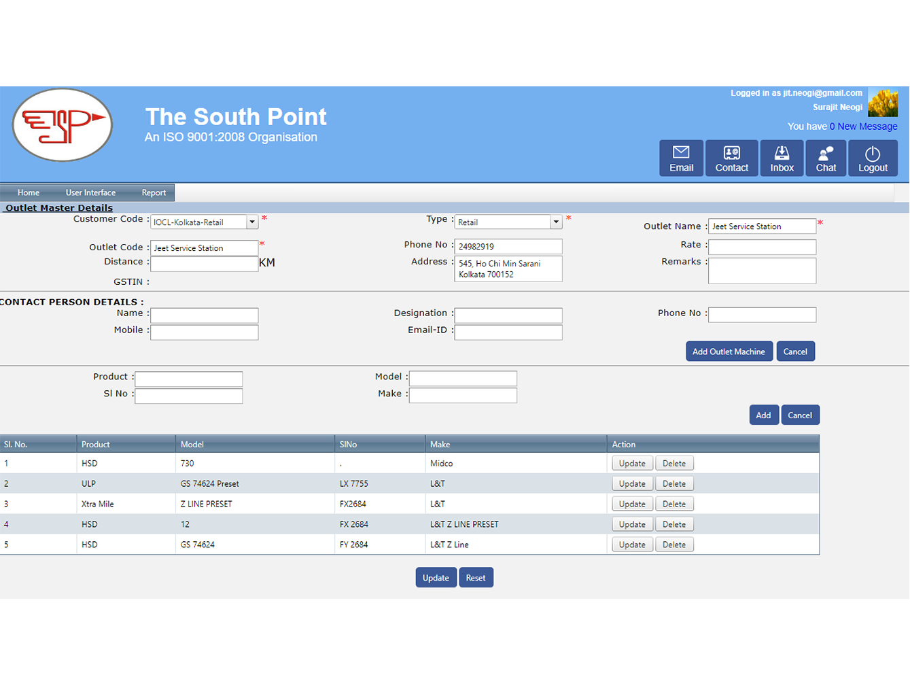
Task: Click the Model input field
Action: coord(463,379)
